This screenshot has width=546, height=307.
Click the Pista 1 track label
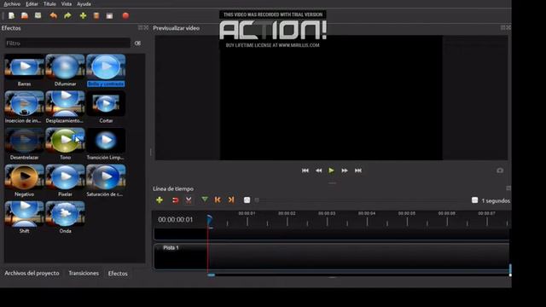[x=171, y=248]
